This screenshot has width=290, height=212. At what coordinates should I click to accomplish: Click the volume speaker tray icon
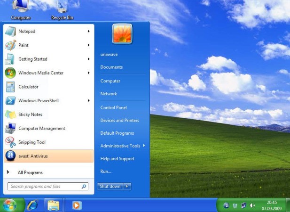[x=252, y=205]
